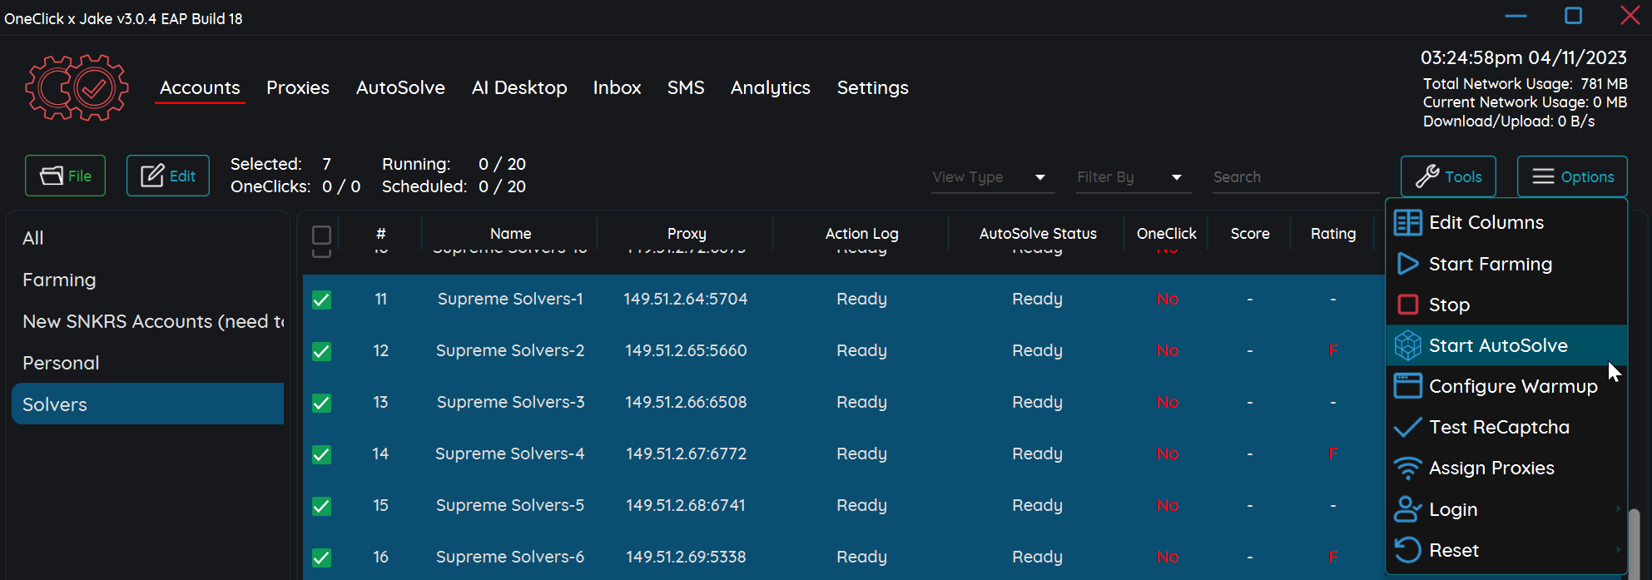
Task: Open the View Type dropdown
Action: pos(992,177)
